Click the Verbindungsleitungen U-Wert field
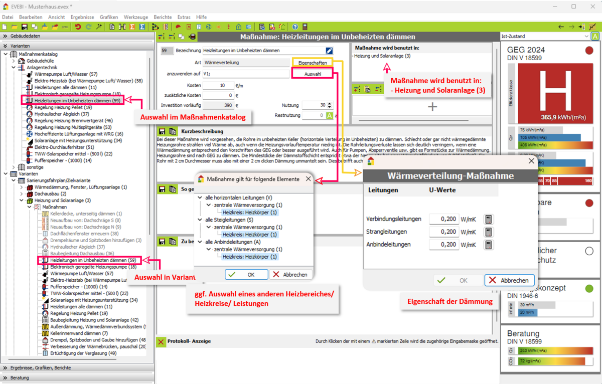Image resolution: width=602 pixels, height=384 pixels. tap(443, 219)
